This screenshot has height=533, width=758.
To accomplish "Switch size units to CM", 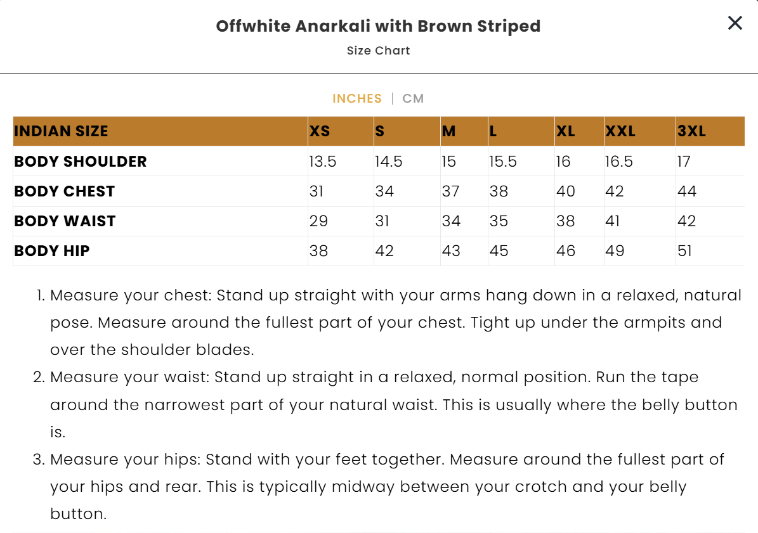I will tap(413, 98).
